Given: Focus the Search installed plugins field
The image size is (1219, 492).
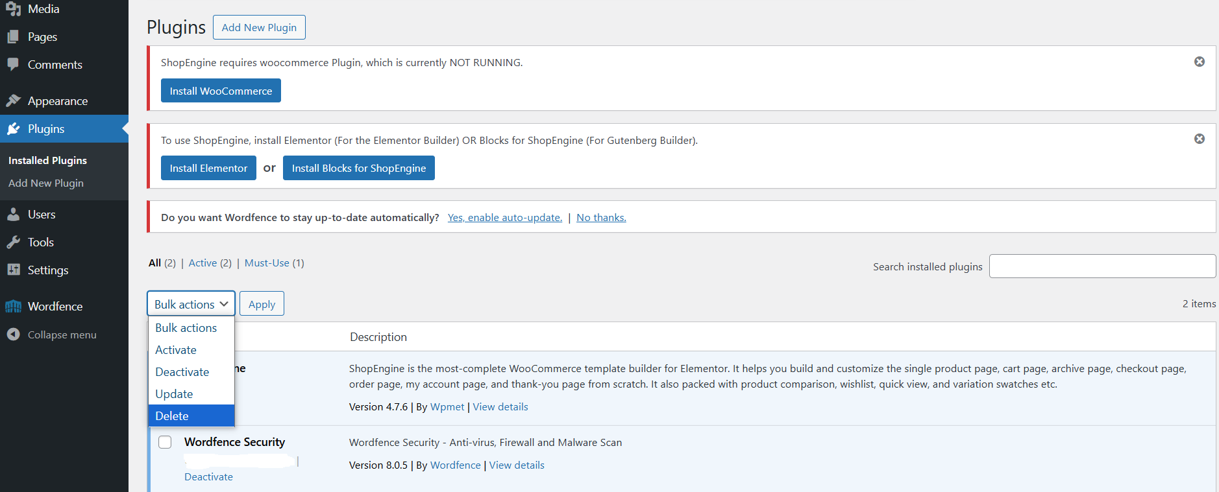Looking at the screenshot, I should point(1102,266).
